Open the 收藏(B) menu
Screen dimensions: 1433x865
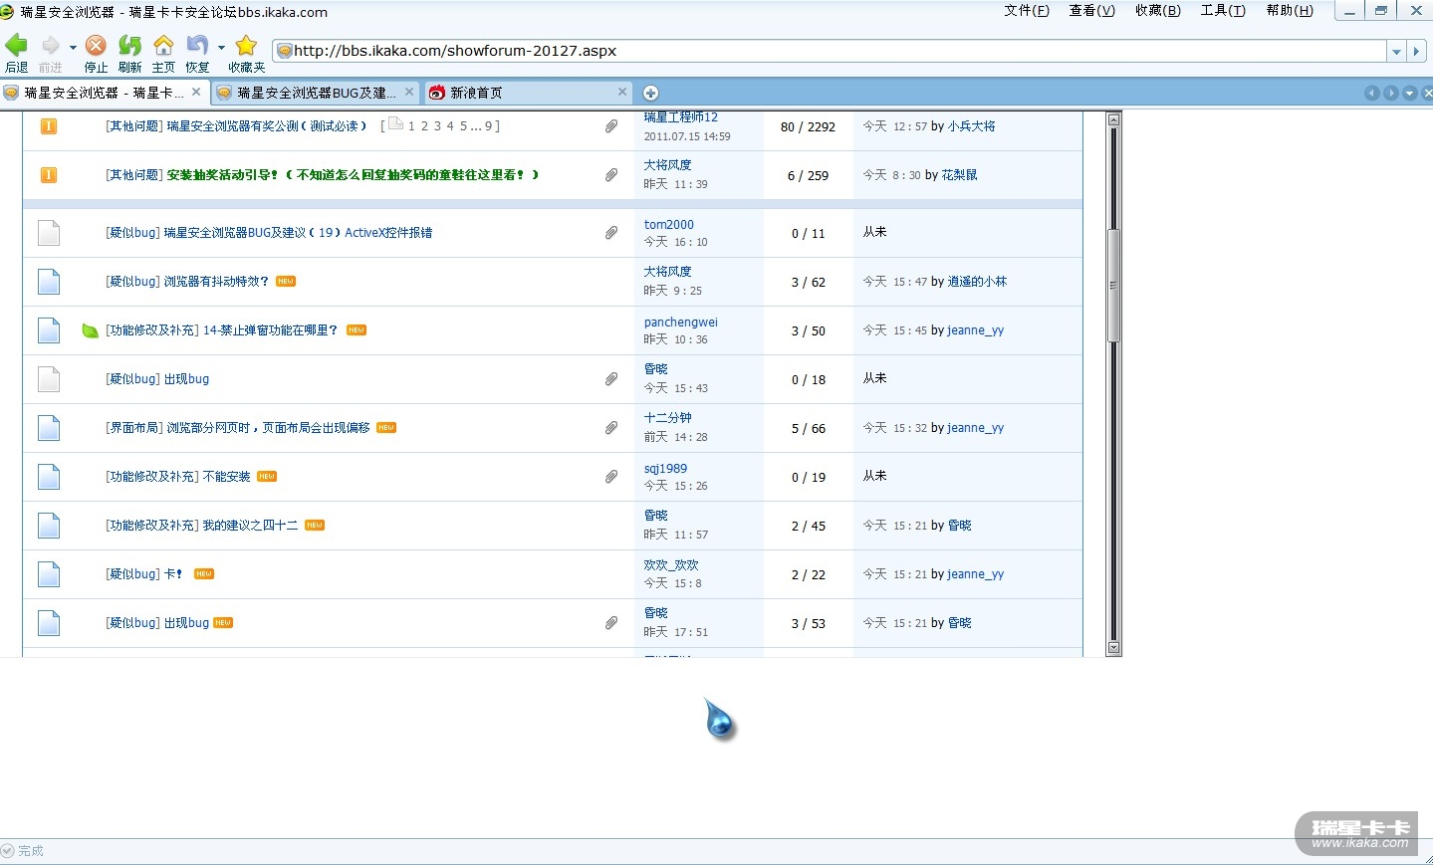click(1158, 11)
